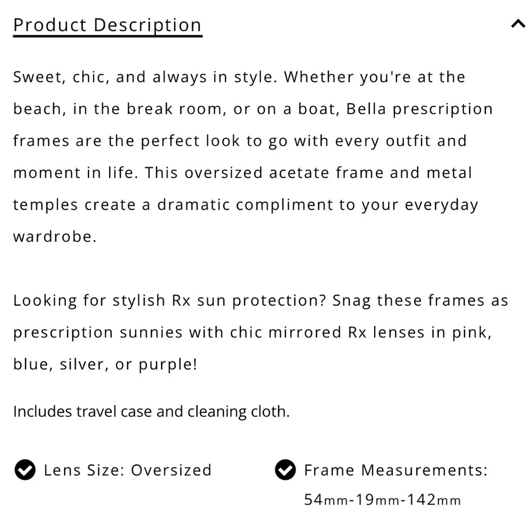This screenshot has width=530, height=530.
Task: Select the 'Lens Size: Oversized' label
Action: pos(128,470)
